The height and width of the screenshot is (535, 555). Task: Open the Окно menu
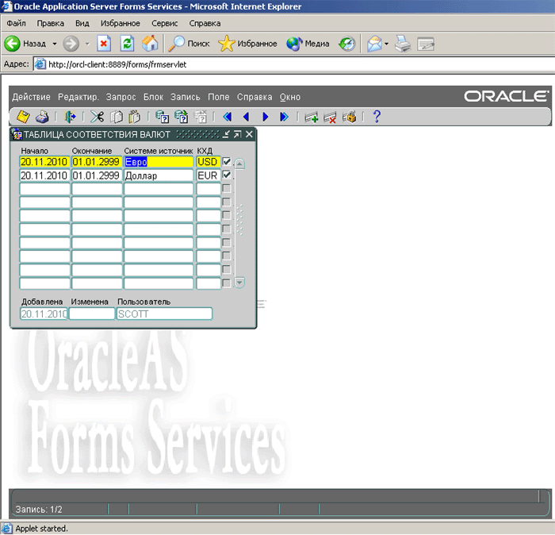point(290,97)
